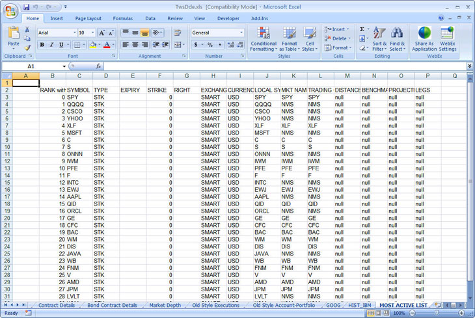Open Excel Help question mark
This screenshot has height=318, width=475.
tap(441, 18)
